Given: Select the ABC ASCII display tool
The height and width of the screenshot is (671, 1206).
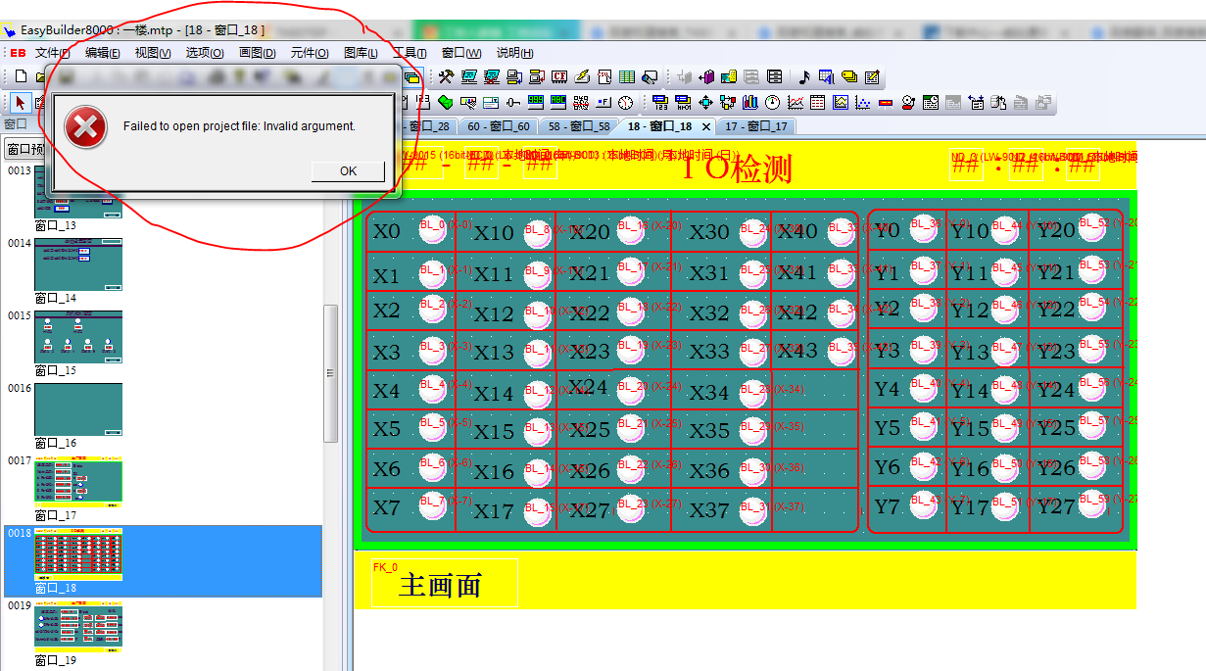Looking at the screenshot, I should click(558, 102).
